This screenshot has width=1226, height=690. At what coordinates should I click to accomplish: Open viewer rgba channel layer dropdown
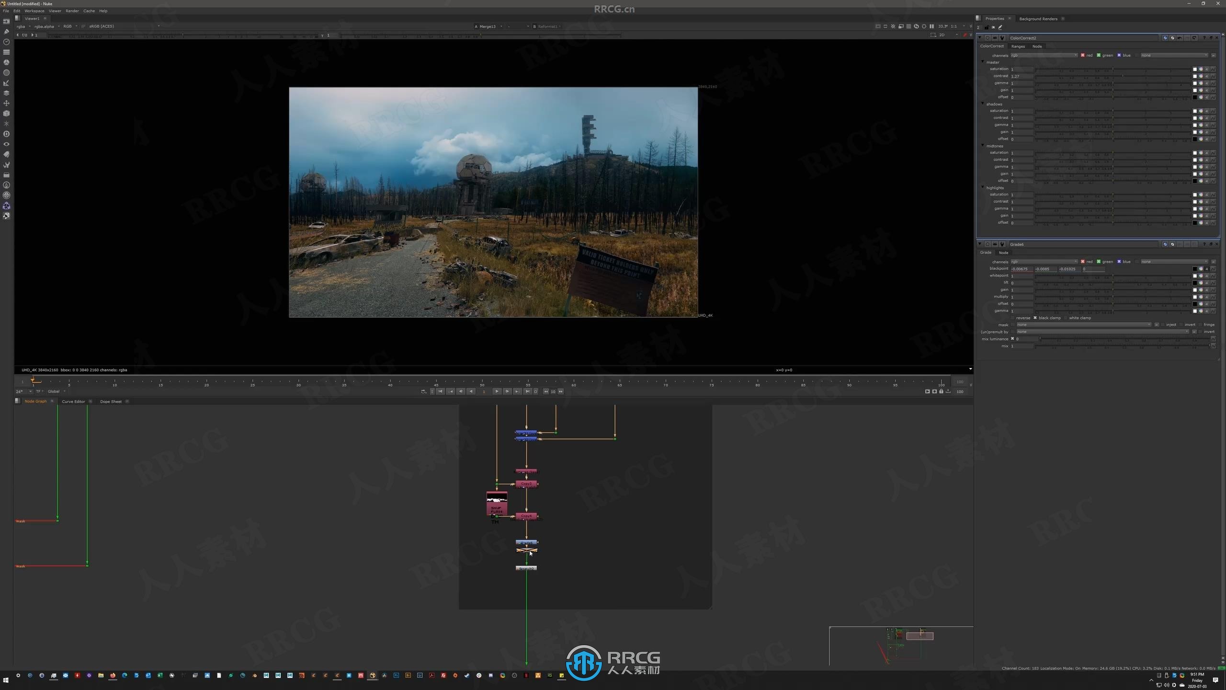click(23, 26)
